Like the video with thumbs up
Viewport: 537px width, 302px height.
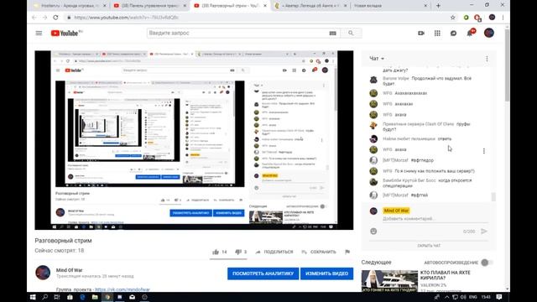click(x=216, y=252)
